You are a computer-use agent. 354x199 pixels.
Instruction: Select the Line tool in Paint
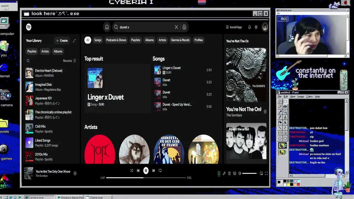280,128
